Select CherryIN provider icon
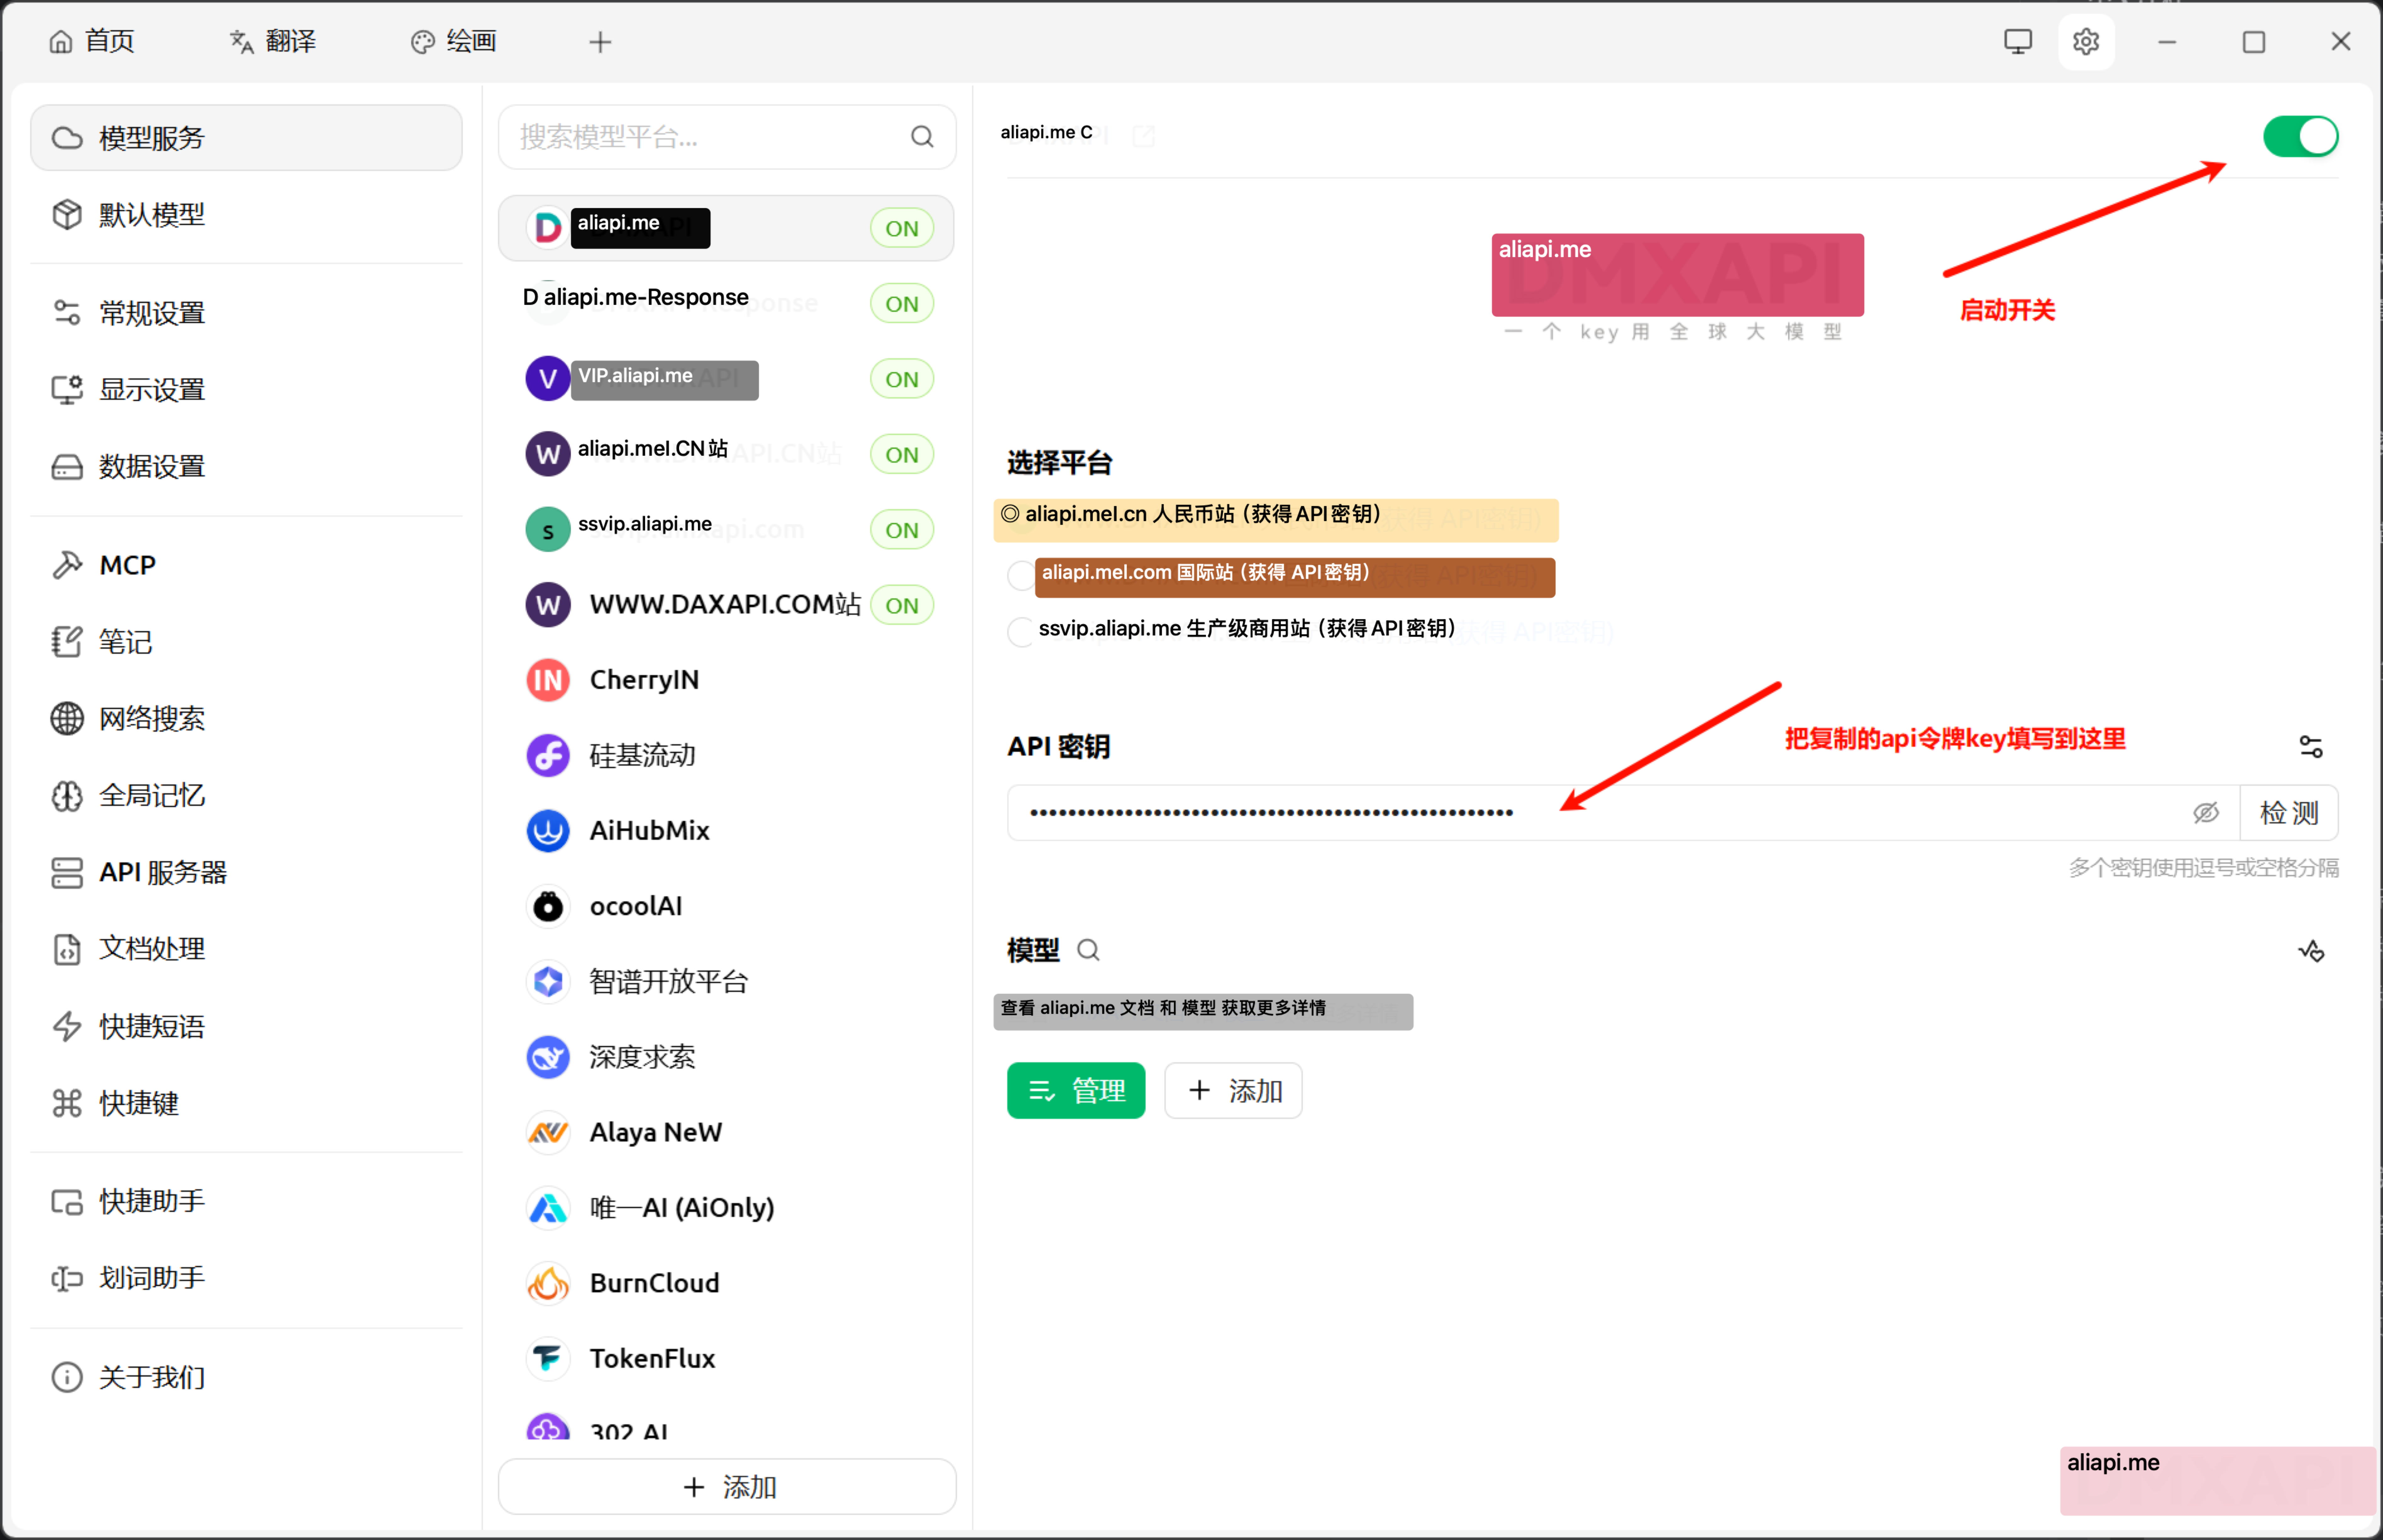This screenshot has width=2383, height=1540. pos(548,680)
